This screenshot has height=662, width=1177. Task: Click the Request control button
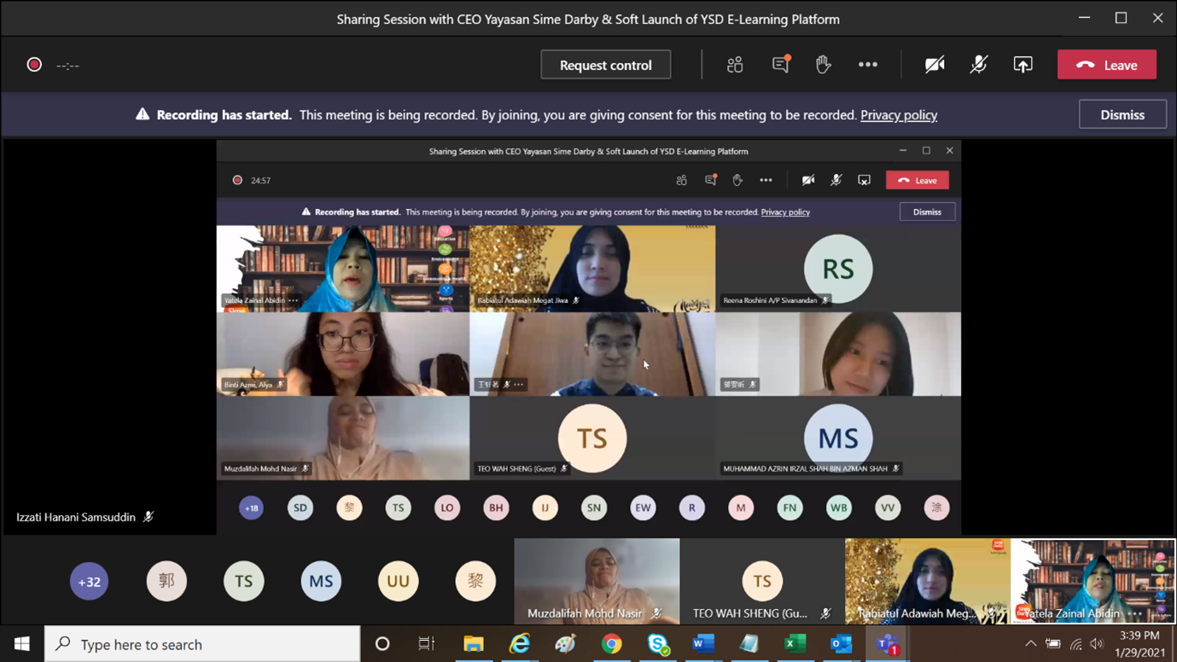605,65
